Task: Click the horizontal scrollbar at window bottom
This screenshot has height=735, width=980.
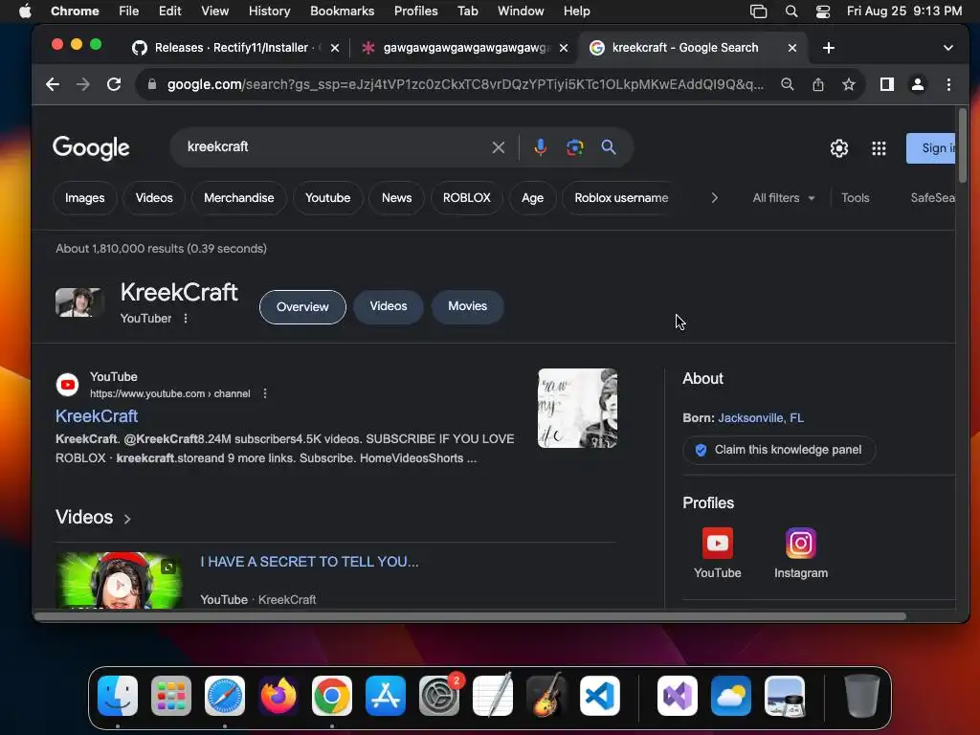Action: 470,617
